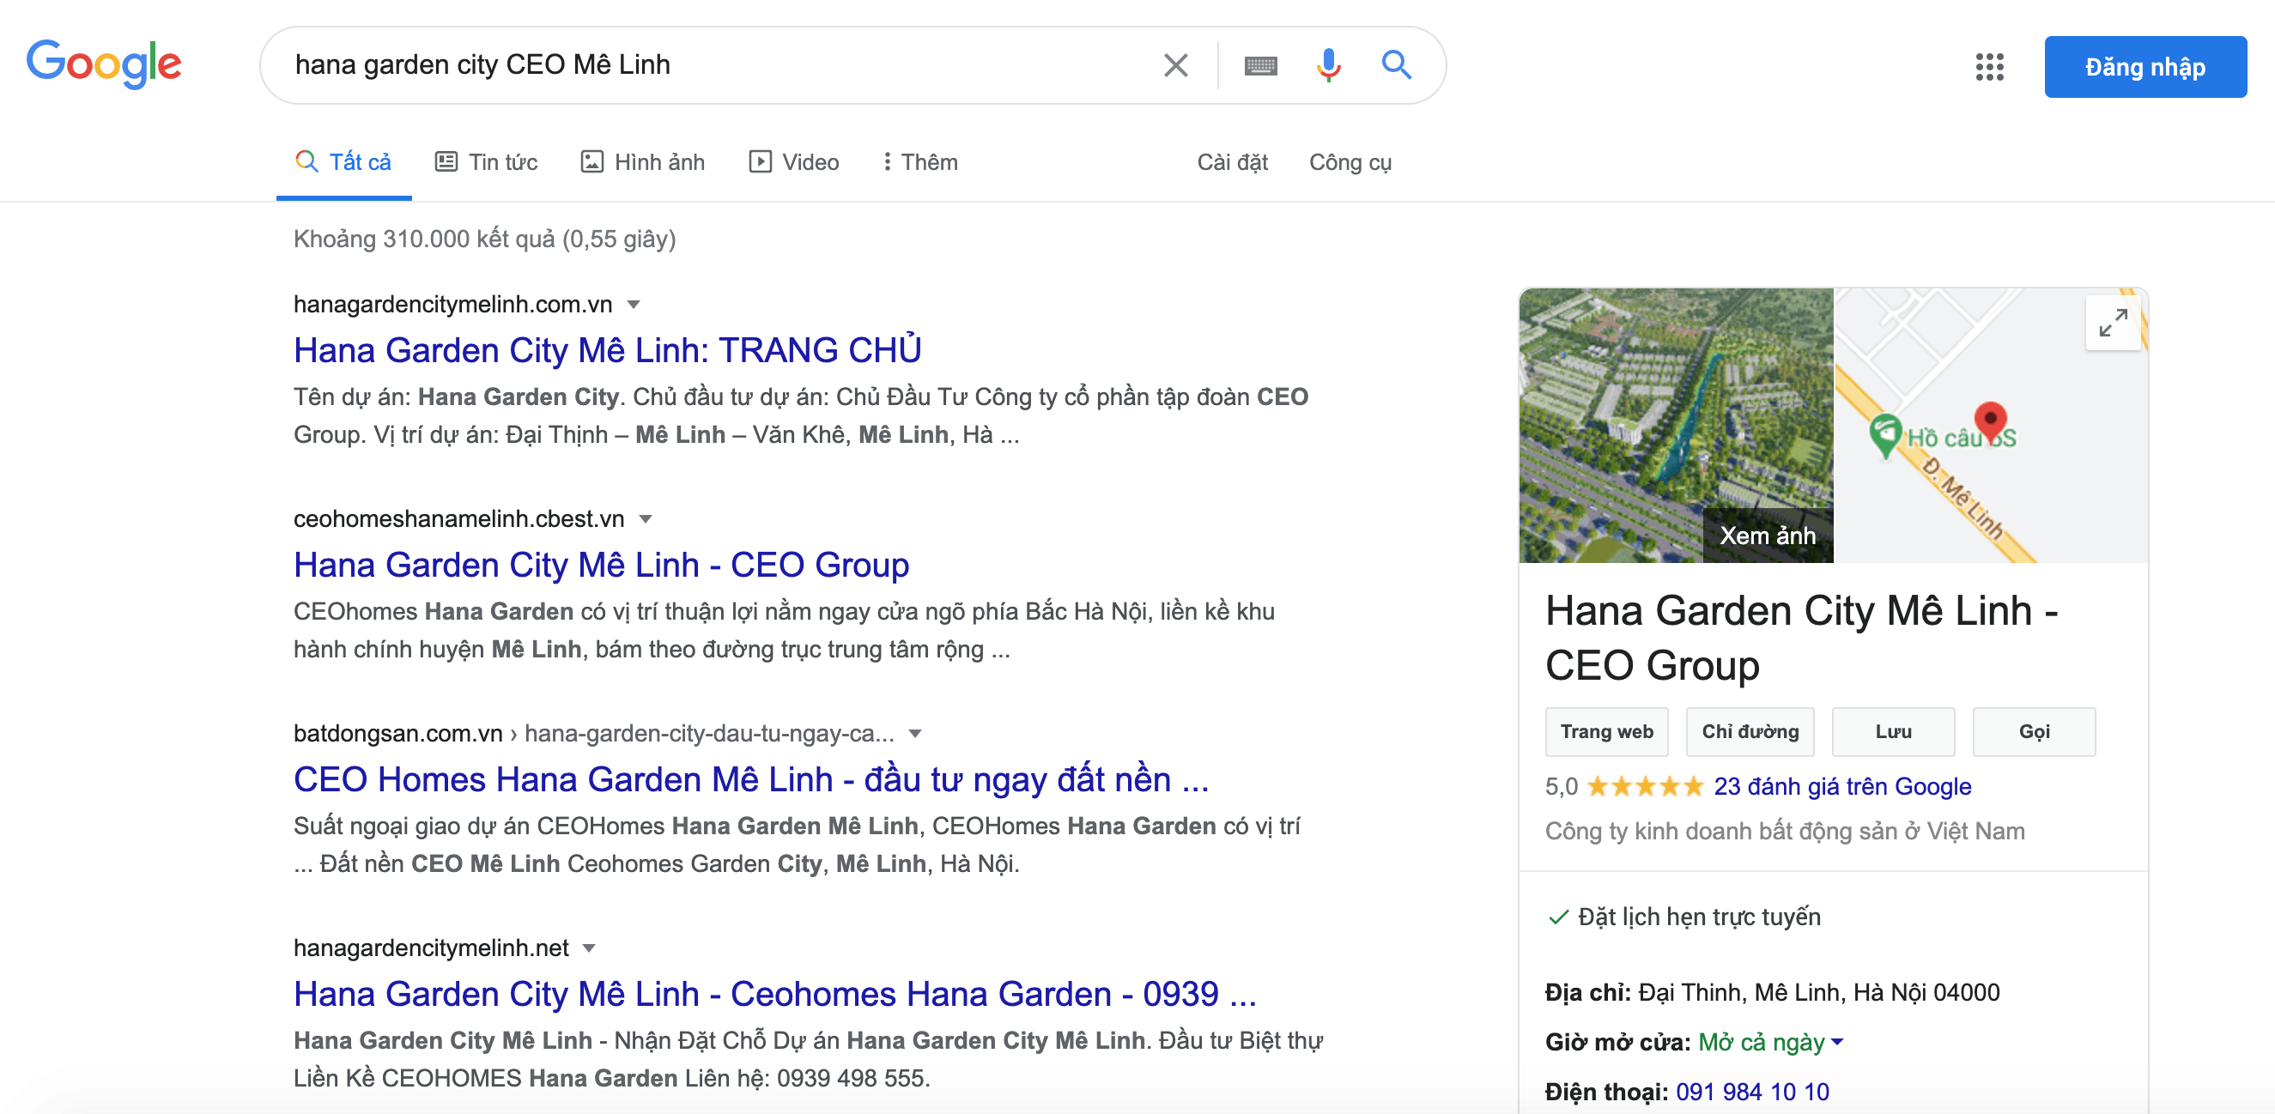Submit search with the magnifier icon
This screenshot has width=2275, height=1114.
[x=1396, y=65]
